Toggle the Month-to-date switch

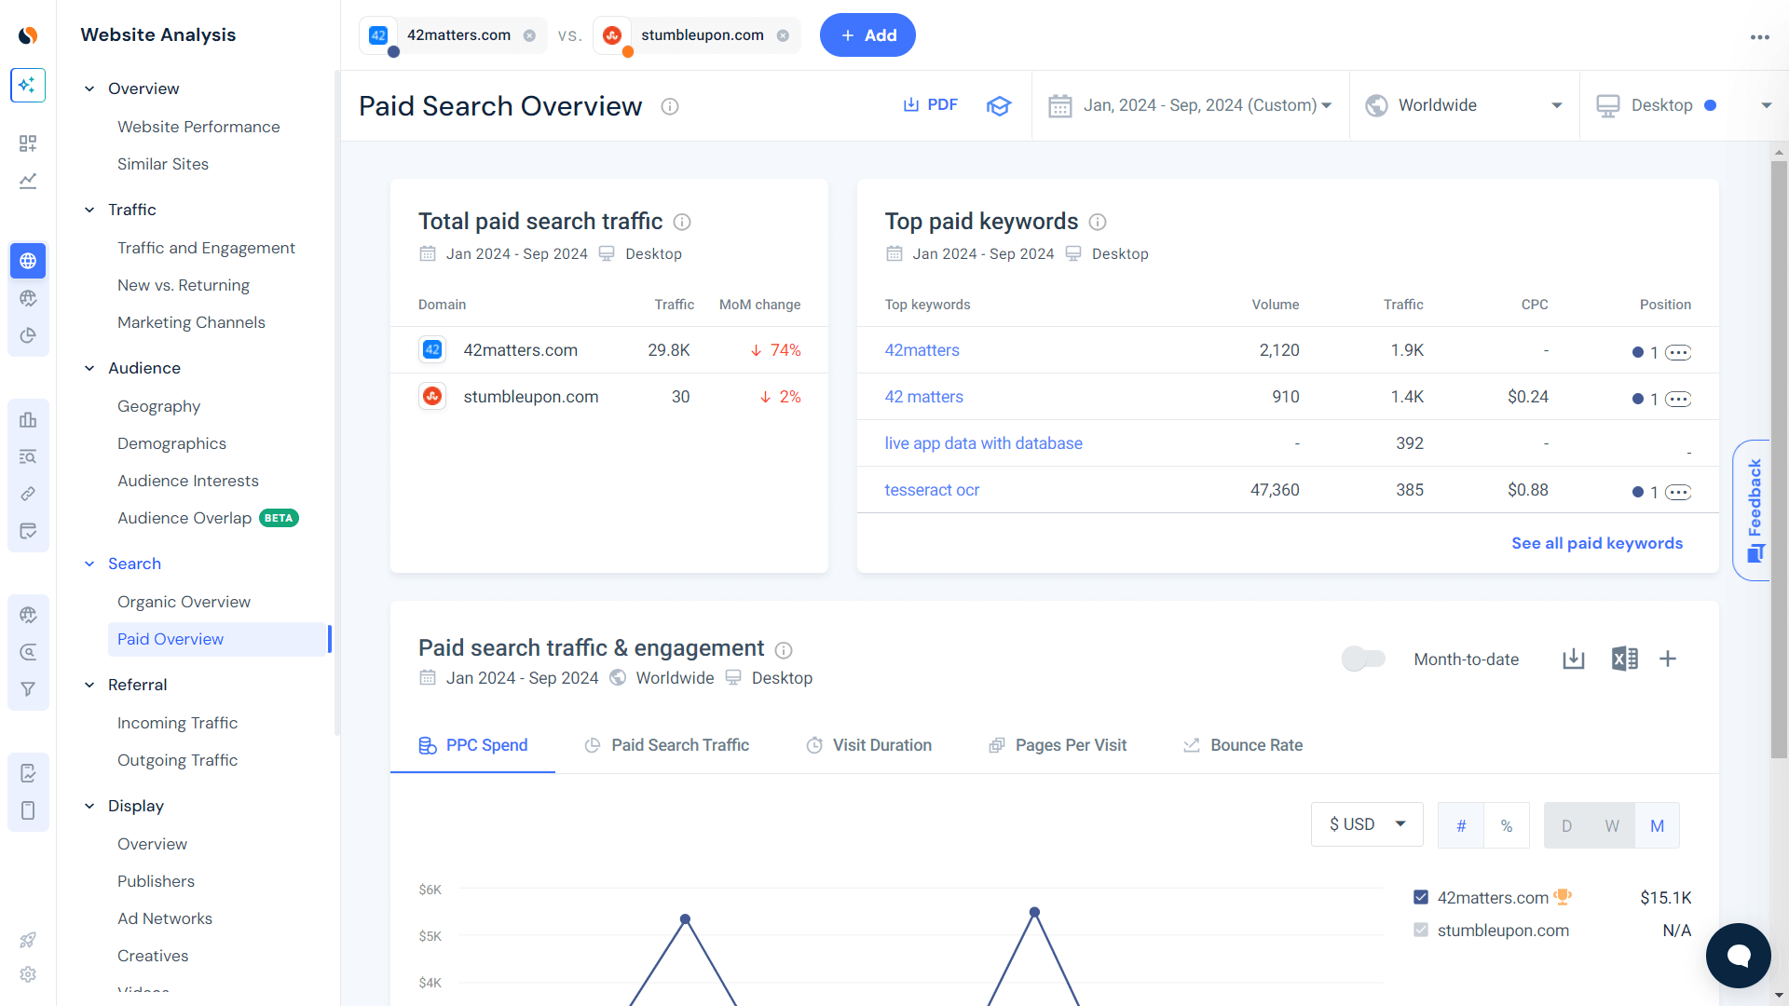(1361, 659)
